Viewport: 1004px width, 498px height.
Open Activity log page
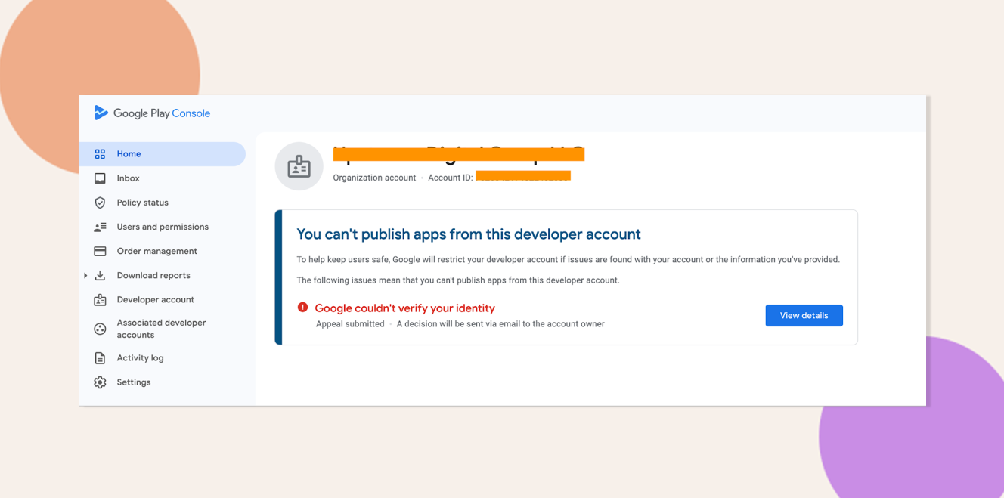163,358
